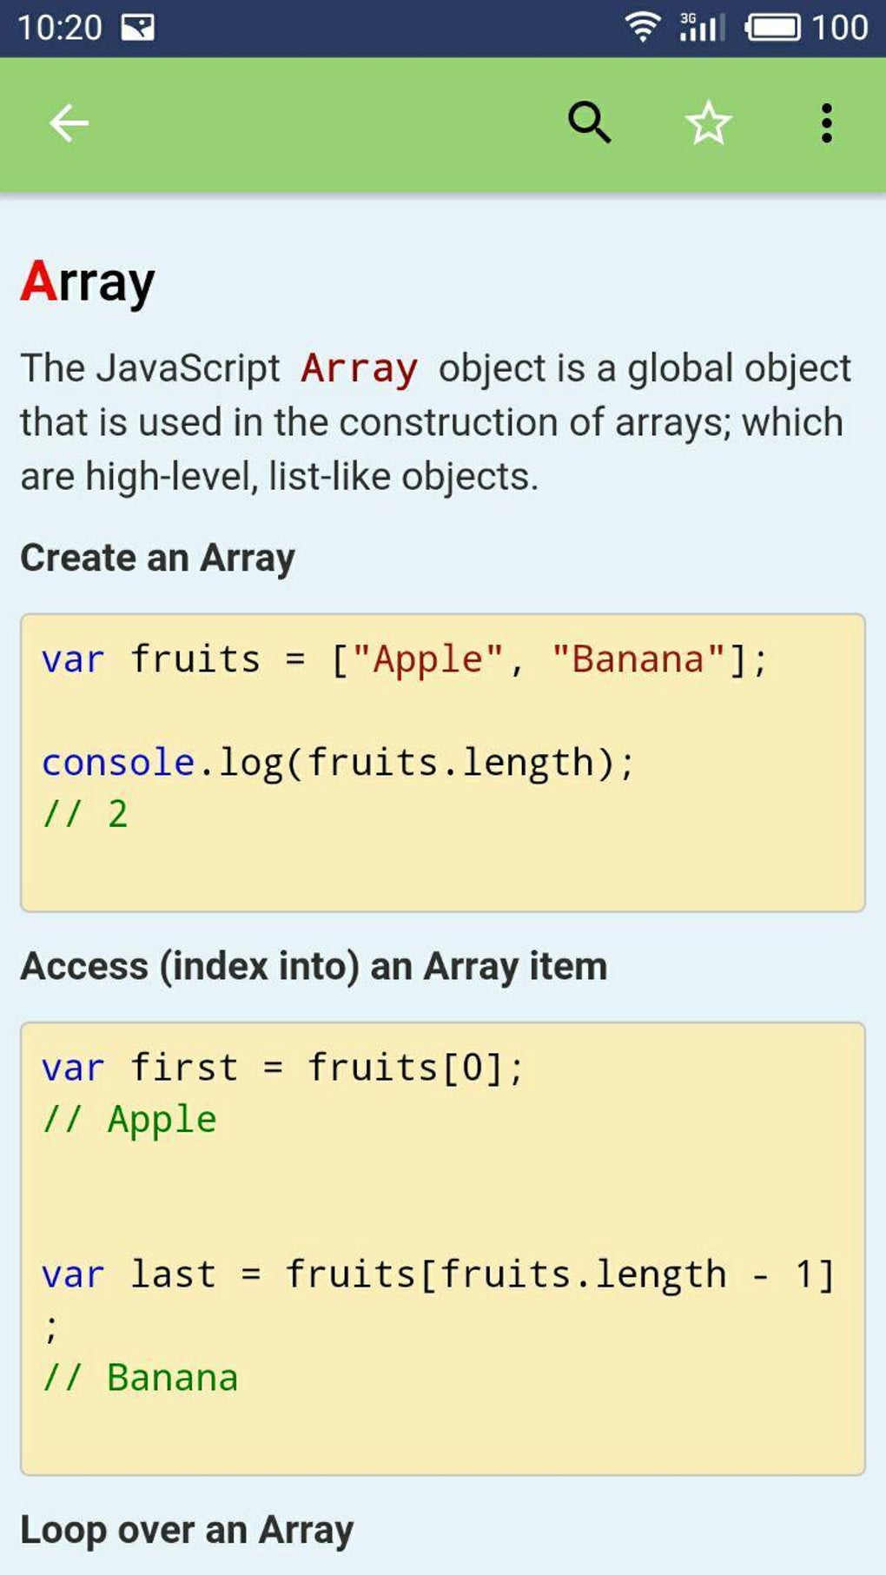Screen dimensions: 886x1575
Task: Tap the 3G signal strength icon
Action: click(x=701, y=28)
